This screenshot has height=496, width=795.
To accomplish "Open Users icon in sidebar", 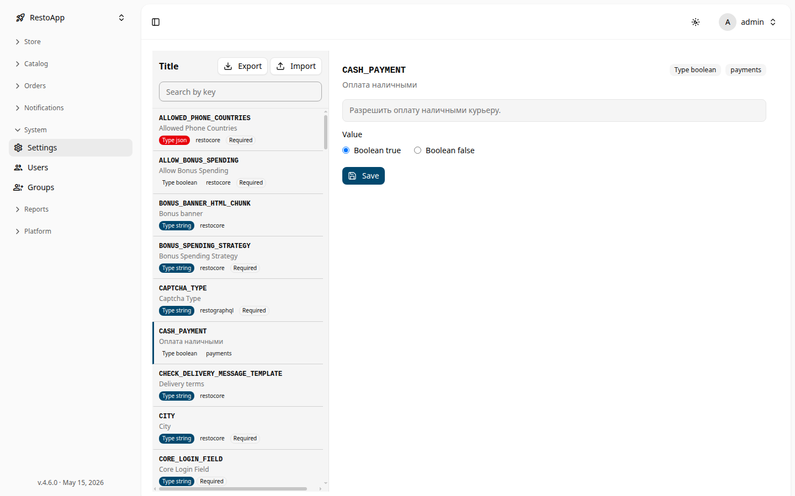I will pyautogui.click(x=18, y=168).
